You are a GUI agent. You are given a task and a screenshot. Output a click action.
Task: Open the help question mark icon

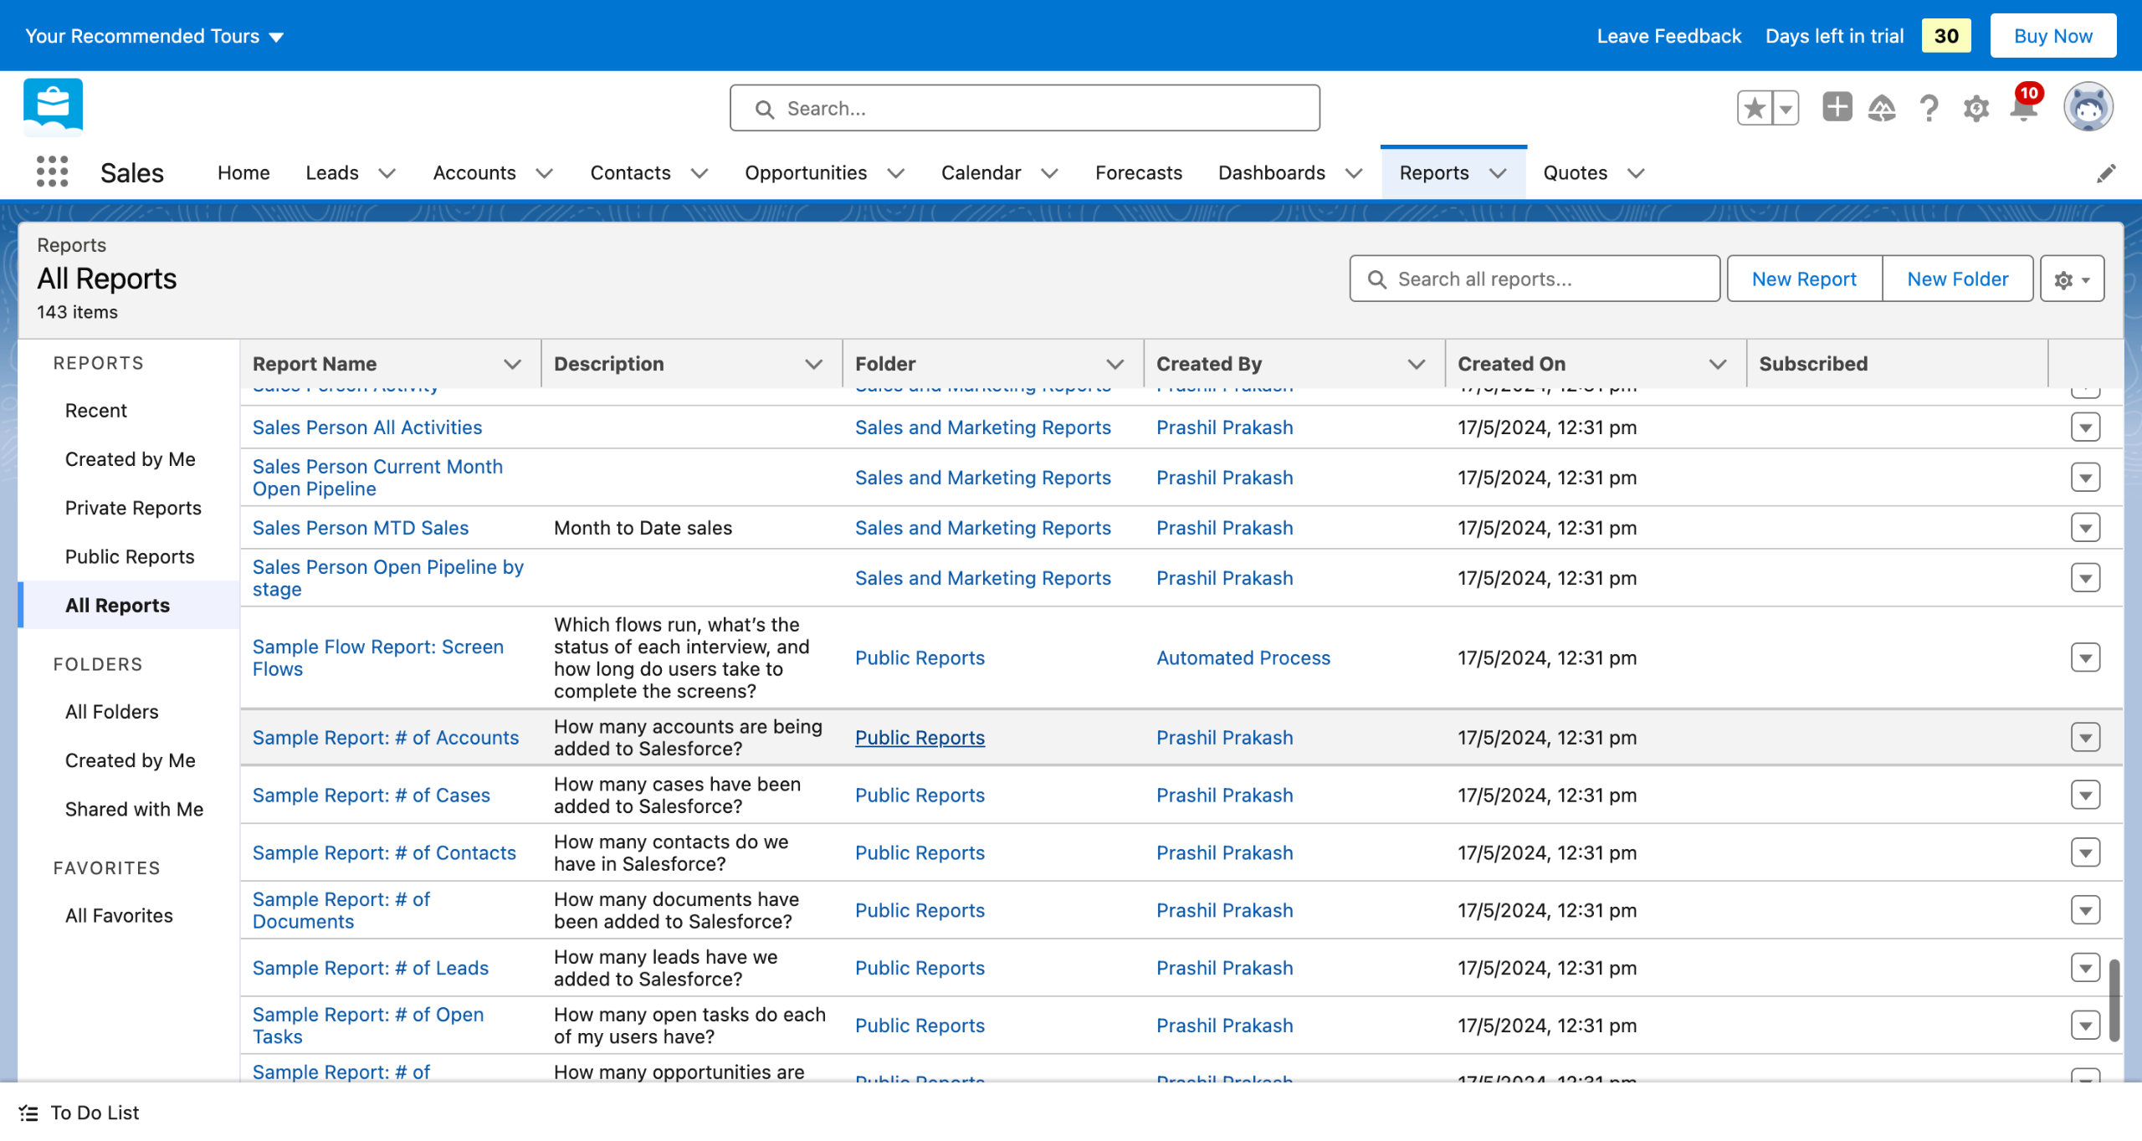click(1929, 108)
